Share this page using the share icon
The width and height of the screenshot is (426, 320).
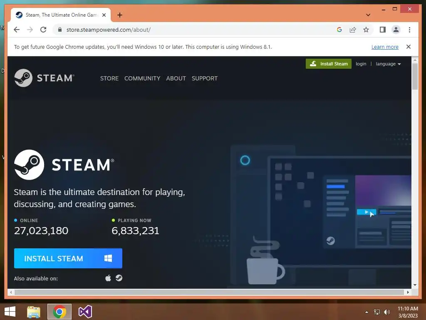click(x=353, y=30)
